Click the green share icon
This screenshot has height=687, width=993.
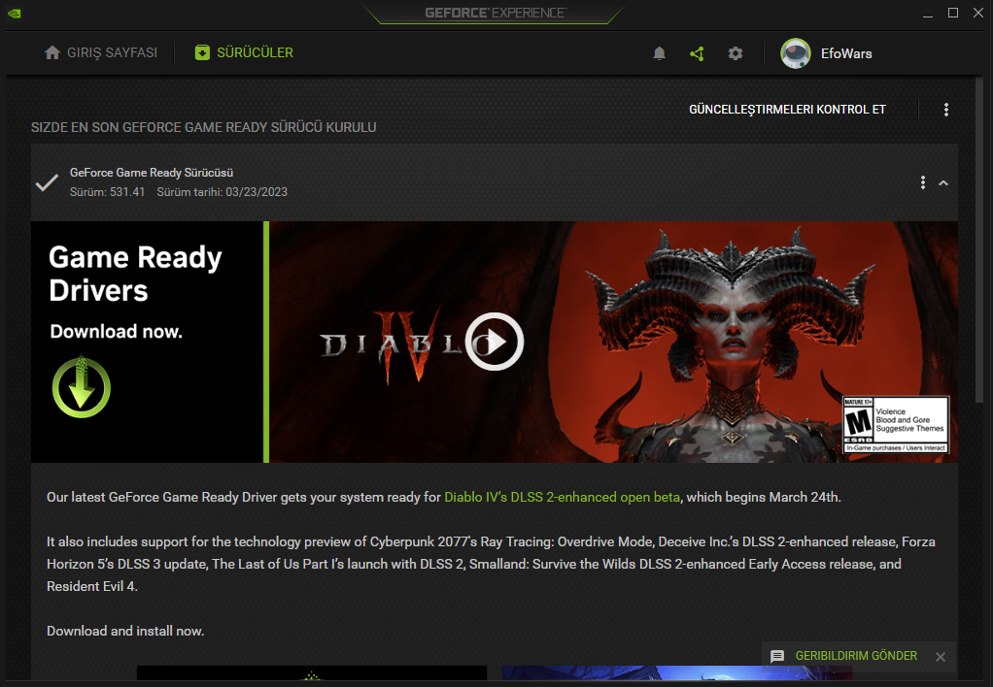click(697, 53)
